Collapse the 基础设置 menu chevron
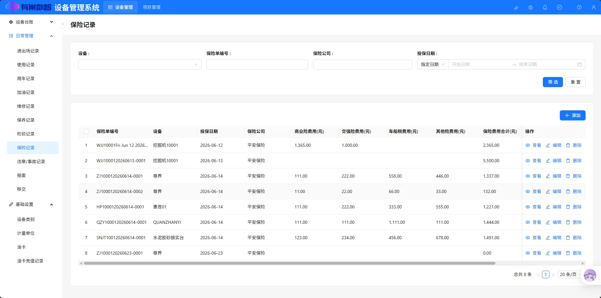 coord(52,204)
